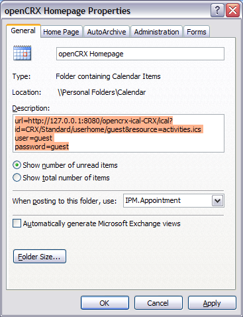Select Show total number of items

[x=17, y=178]
